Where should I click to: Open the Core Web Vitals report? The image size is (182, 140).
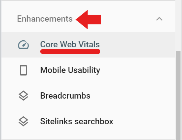pos(70,44)
